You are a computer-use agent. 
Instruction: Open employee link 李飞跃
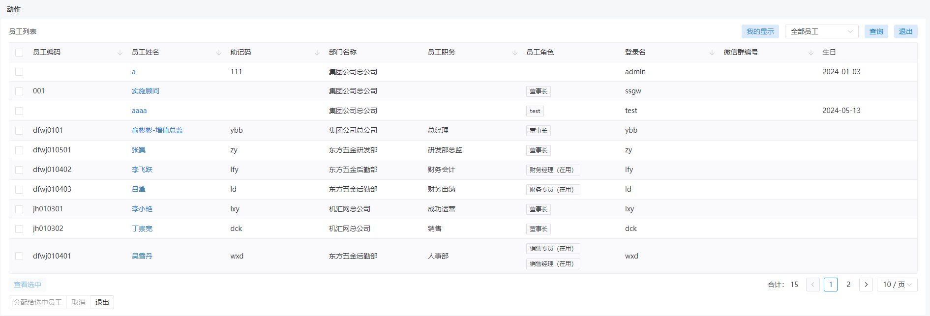click(142, 170)
